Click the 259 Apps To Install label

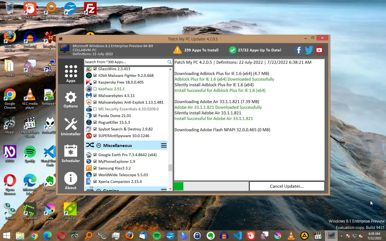pyautogui.click(x=201, y=50)
